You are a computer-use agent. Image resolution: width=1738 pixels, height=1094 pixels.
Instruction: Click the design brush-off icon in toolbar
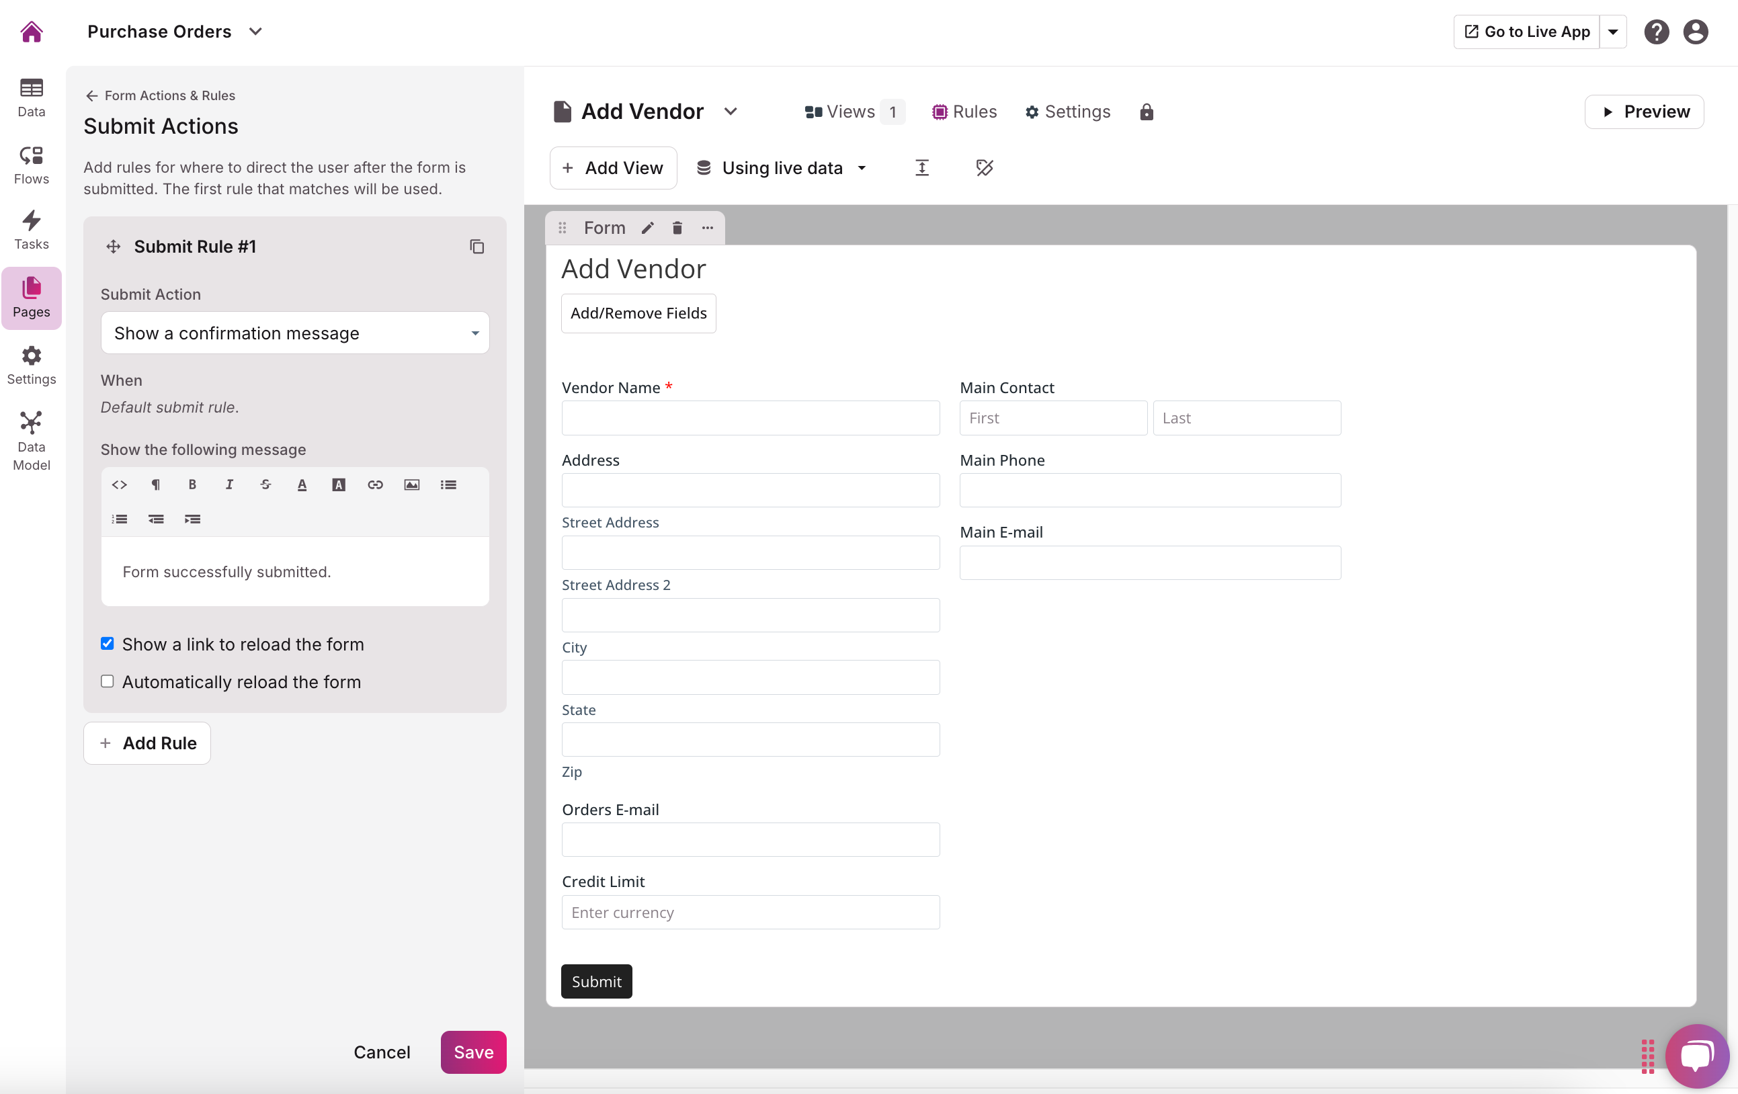(985, 168)
